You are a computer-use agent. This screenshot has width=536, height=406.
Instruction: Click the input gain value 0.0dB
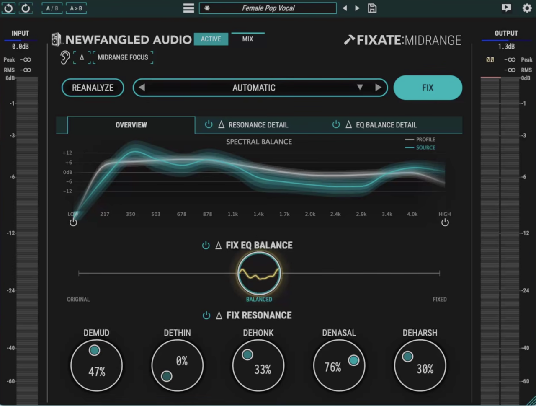coord(20,47)
